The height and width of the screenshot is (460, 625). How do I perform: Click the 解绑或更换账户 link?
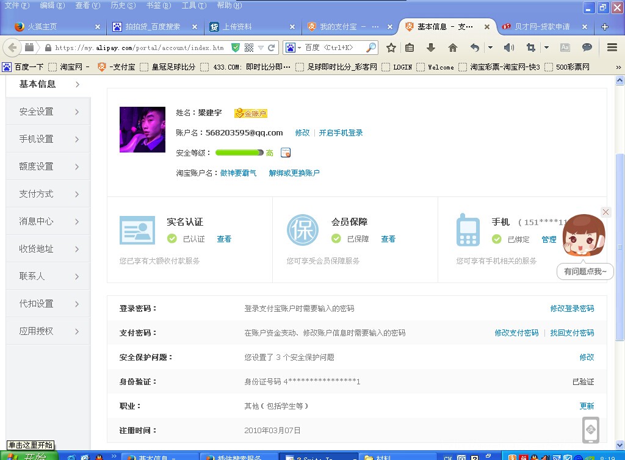tap(294, 173)
